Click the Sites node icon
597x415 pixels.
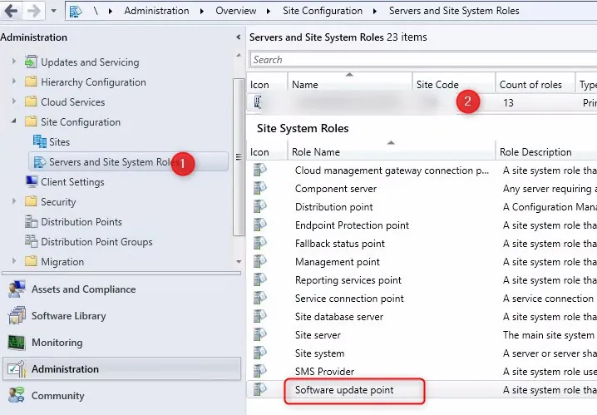pyautogui.click(x=39, y=142)
